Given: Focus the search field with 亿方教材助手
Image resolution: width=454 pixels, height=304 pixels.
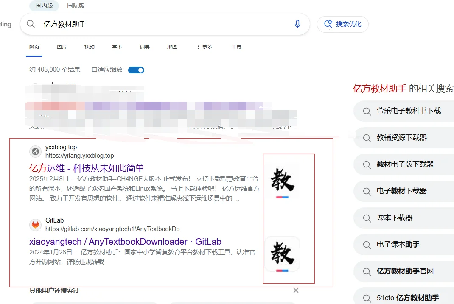Looking at the screenshot, I should pos(165,24).
